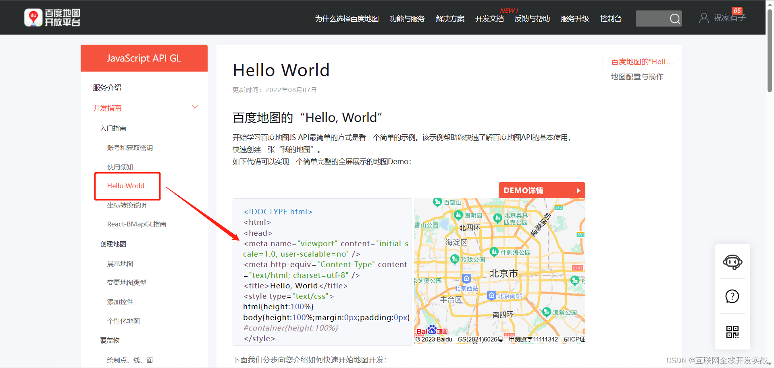Click the 玲珑公园 park marker
The height and width of the screenshot is (368, 774).
455,259
